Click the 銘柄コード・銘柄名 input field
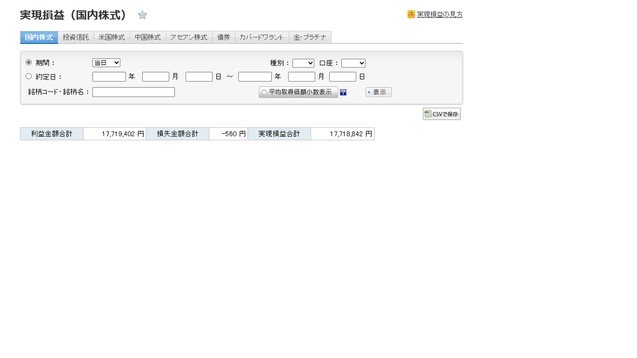The height and width of the screenshot is (358, 637). point(133,92)
